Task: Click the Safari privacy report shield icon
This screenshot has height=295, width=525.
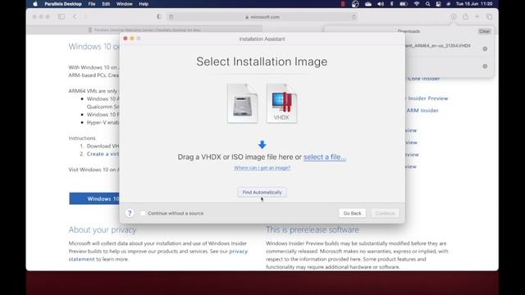Action: click(159, 16)
